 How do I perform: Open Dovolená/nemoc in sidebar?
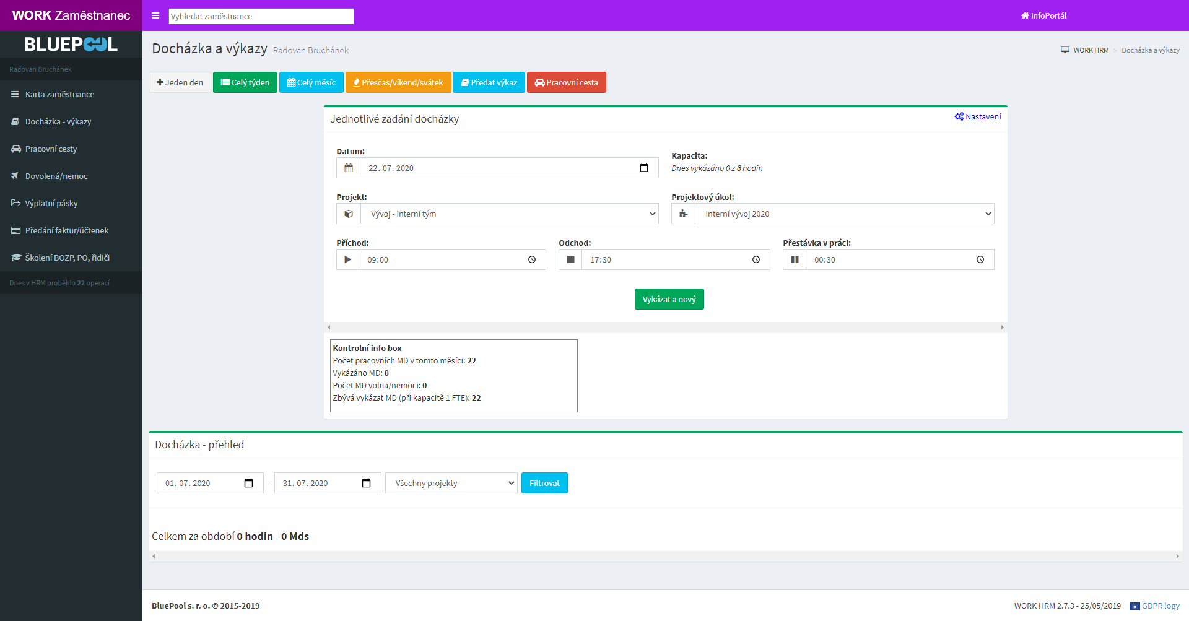click(x=71, y=176)
